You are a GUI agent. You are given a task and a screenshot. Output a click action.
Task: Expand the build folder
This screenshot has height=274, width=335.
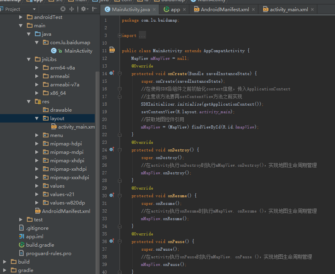tap(5, 262)
